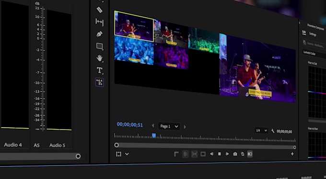Click the Hue vs Sat curve graph
Image resolution: width=326 pixels, height=179 pixels.
click(x=317, y=92)
